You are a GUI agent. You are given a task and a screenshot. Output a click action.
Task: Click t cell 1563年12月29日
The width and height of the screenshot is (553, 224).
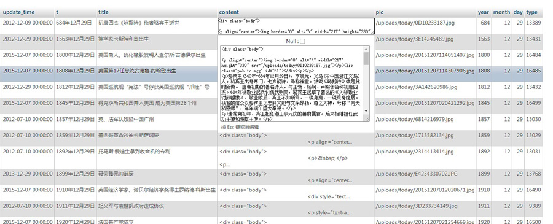[75, 39]
